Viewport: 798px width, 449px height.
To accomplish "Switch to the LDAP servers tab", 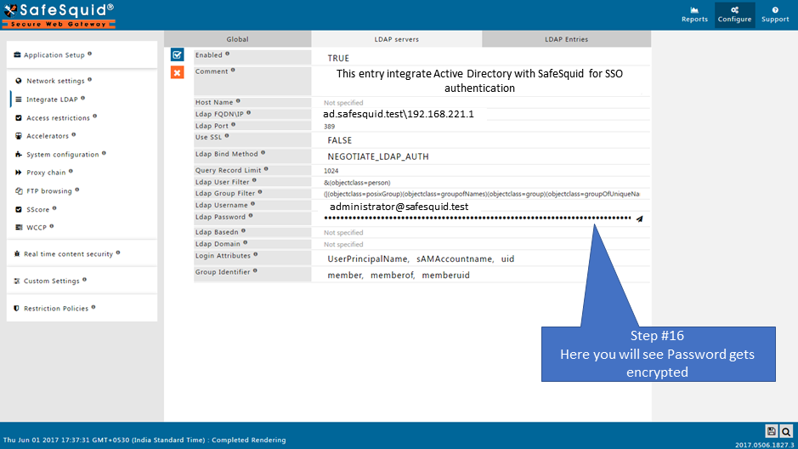I will [x=397, y=39].
